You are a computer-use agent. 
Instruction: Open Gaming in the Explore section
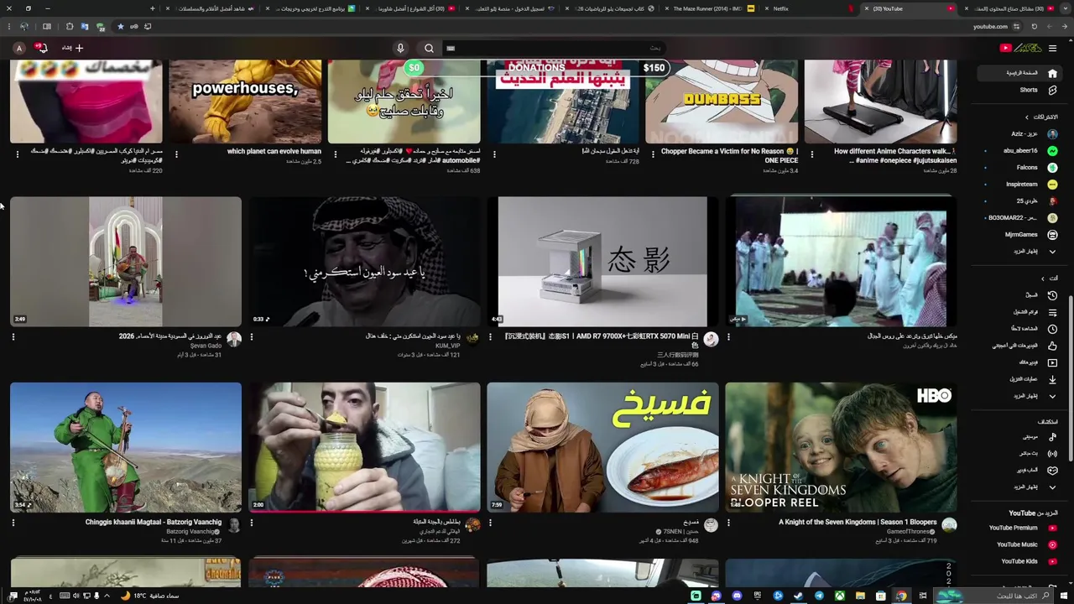[x=1035, y=471]
